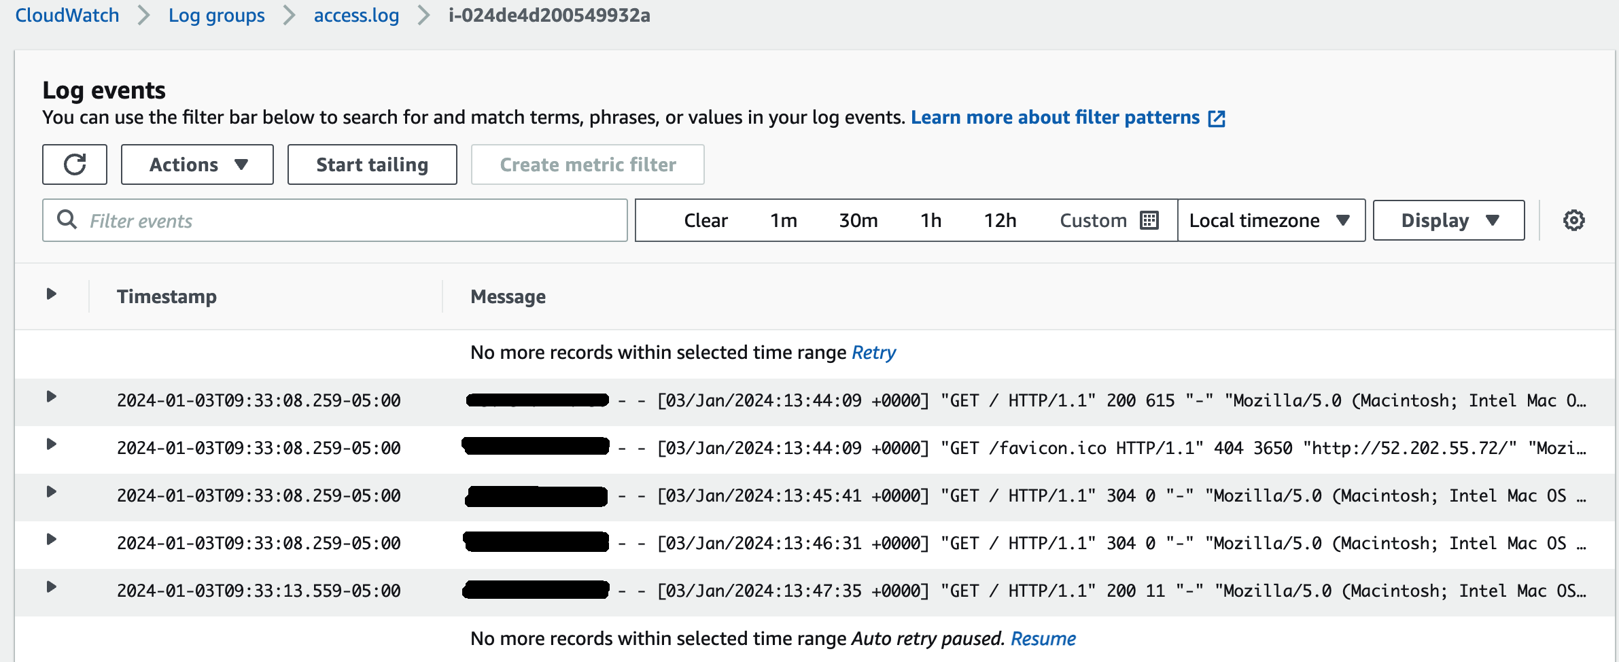1619x662 pixels.
Task: Open the settings gear icon
Action: coord(1573,220)
